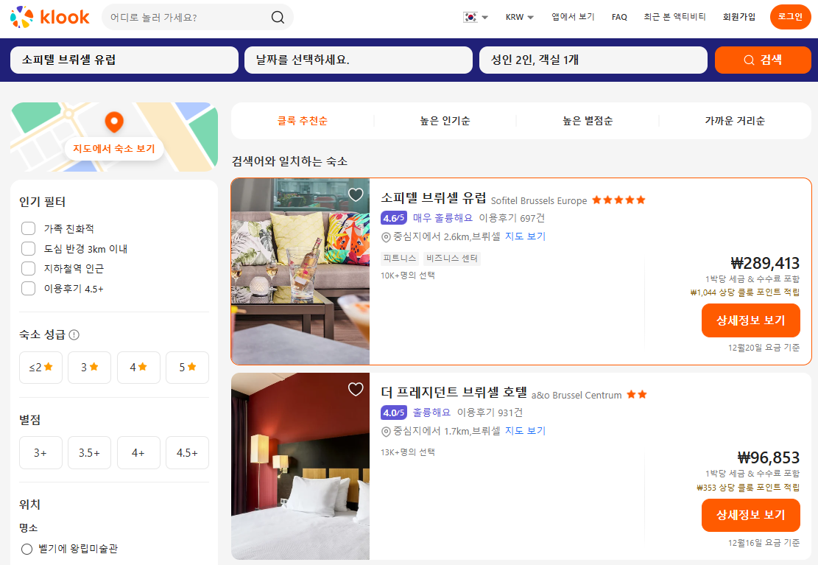
Task: Click location pin icon in Sofitel row
Action: pyautogui.click(x=386, y=237)
